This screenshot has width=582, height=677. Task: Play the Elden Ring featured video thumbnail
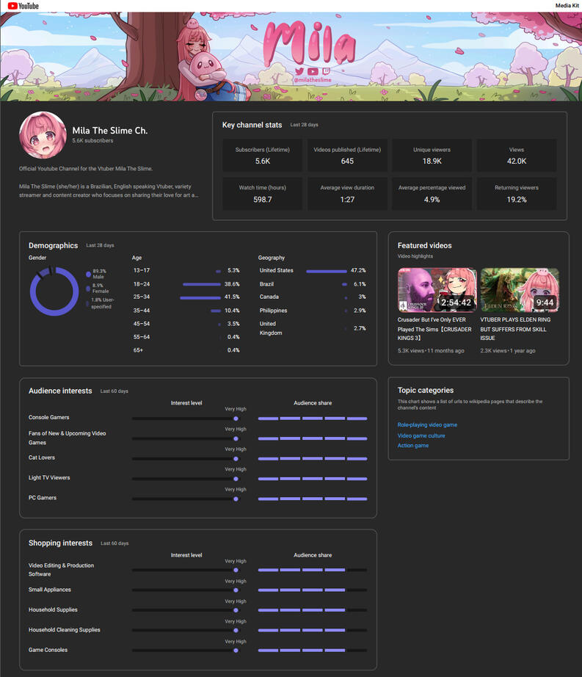click(x=520, y=290)
